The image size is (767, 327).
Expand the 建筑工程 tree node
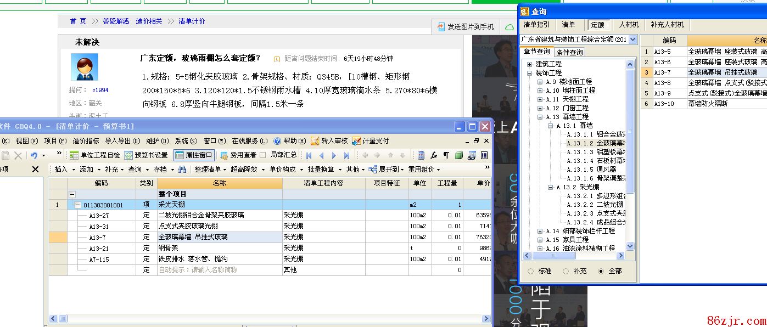(x=530, y=64)
